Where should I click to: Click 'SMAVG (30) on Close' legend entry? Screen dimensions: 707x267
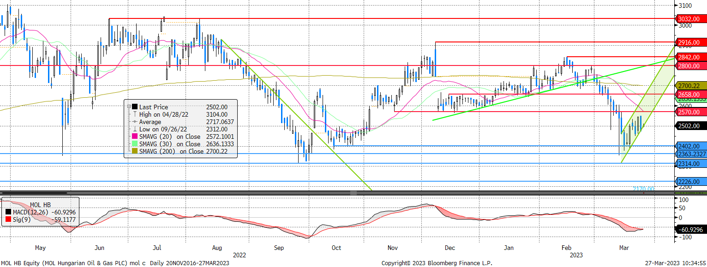tap(171, 144)
